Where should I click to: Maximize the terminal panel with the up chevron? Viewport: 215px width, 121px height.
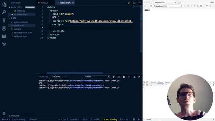point(129,77)
